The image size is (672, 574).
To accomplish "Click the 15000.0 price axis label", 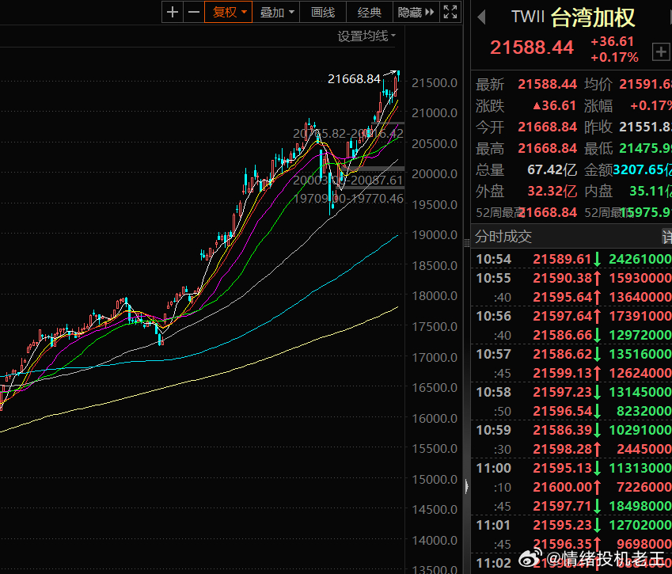I will click(434, 479).
